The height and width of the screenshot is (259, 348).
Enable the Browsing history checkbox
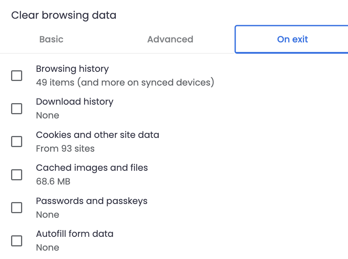(17, 76)
